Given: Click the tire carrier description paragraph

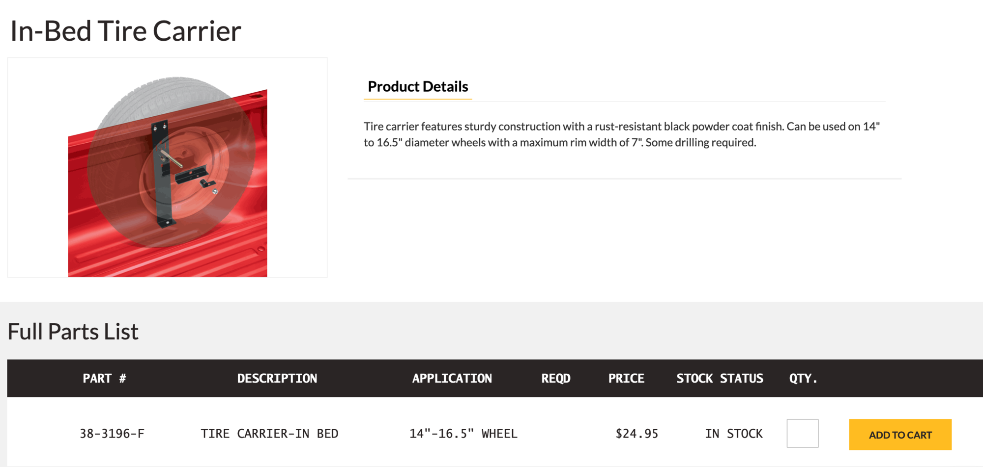Looking at the screenshot, I should (621, 134).
